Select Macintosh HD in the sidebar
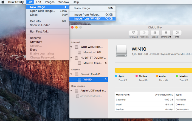This screenshot has height=121, width=192. tap(92, 52)
